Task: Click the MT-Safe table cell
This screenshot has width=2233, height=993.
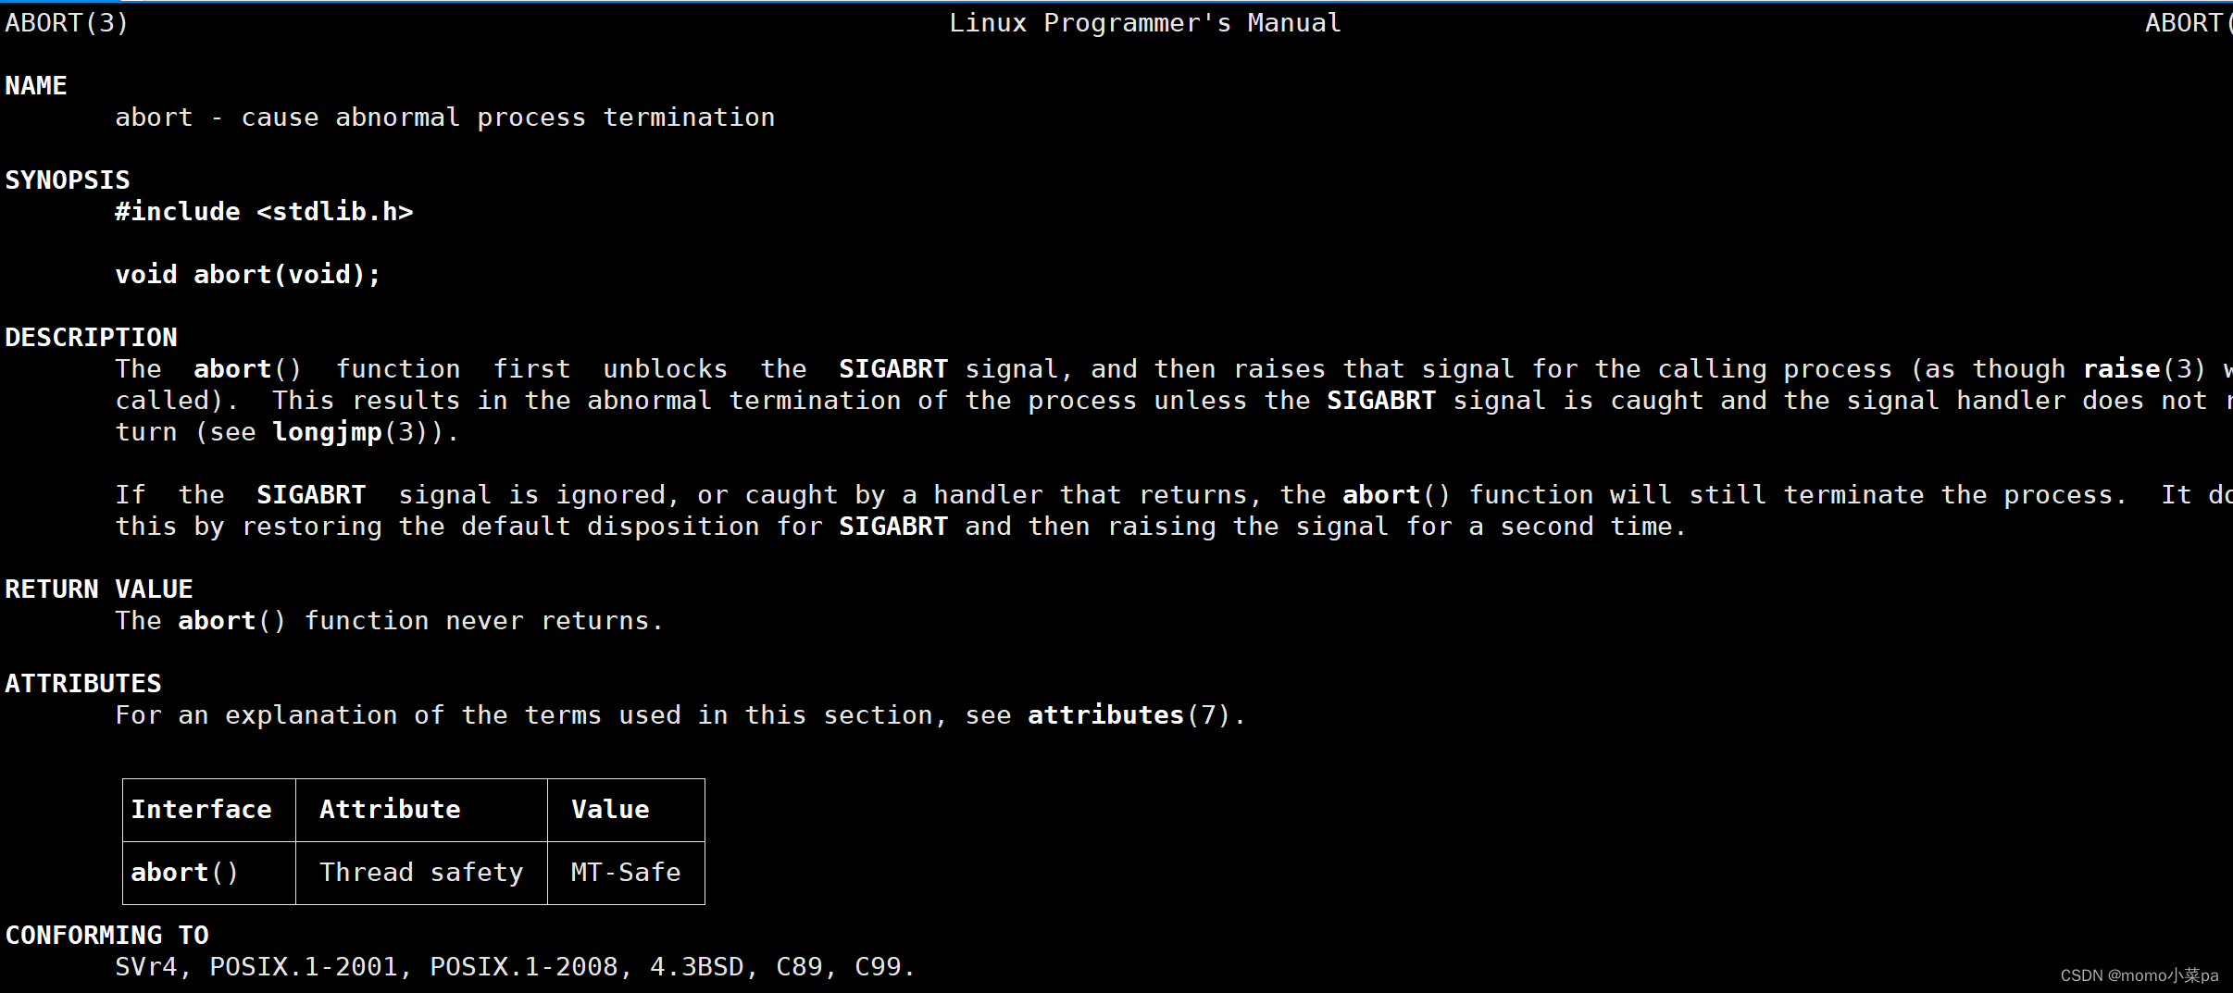Action: coord(626,873)
